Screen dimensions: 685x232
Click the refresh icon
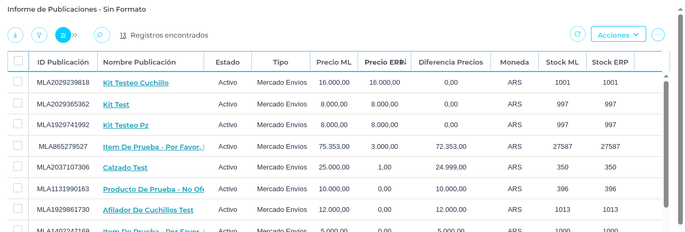tap(577, 34)
